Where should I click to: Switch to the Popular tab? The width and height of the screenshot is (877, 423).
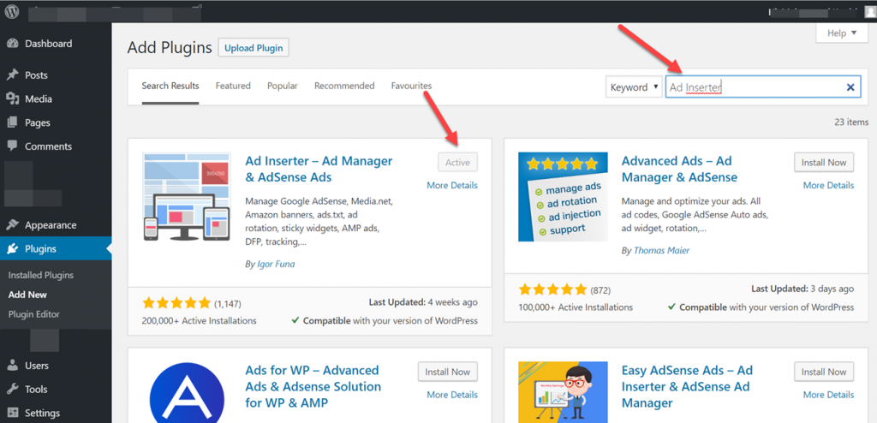[x=283, y=86]
